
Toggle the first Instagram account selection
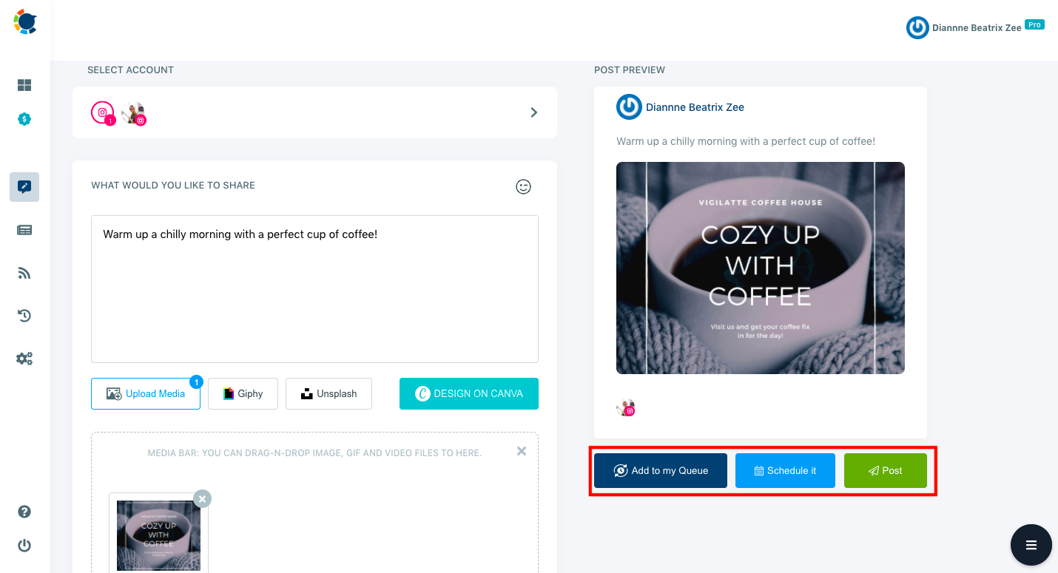click(x=104, y=112)
